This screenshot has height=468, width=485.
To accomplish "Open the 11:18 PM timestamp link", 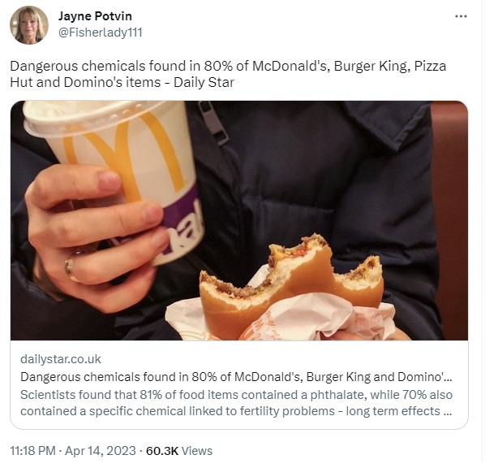I will tap(32, 451).
